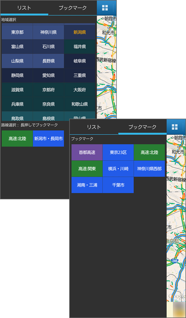
Task: Open the 新潟市・長岡市 route
Action: 48,139
